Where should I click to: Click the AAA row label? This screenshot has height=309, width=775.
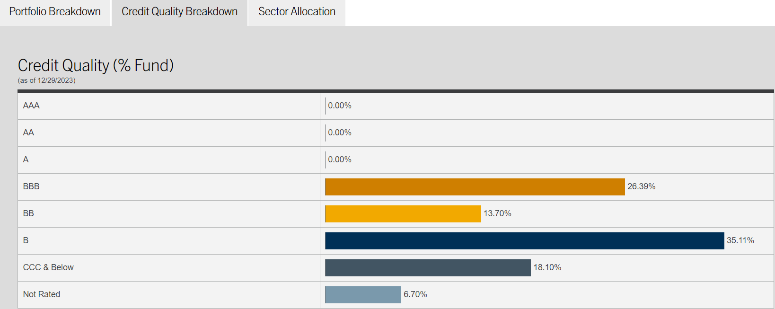31,106
